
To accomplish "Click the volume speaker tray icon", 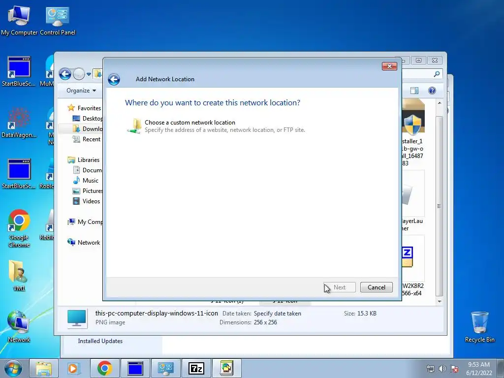I will point(442,369).
